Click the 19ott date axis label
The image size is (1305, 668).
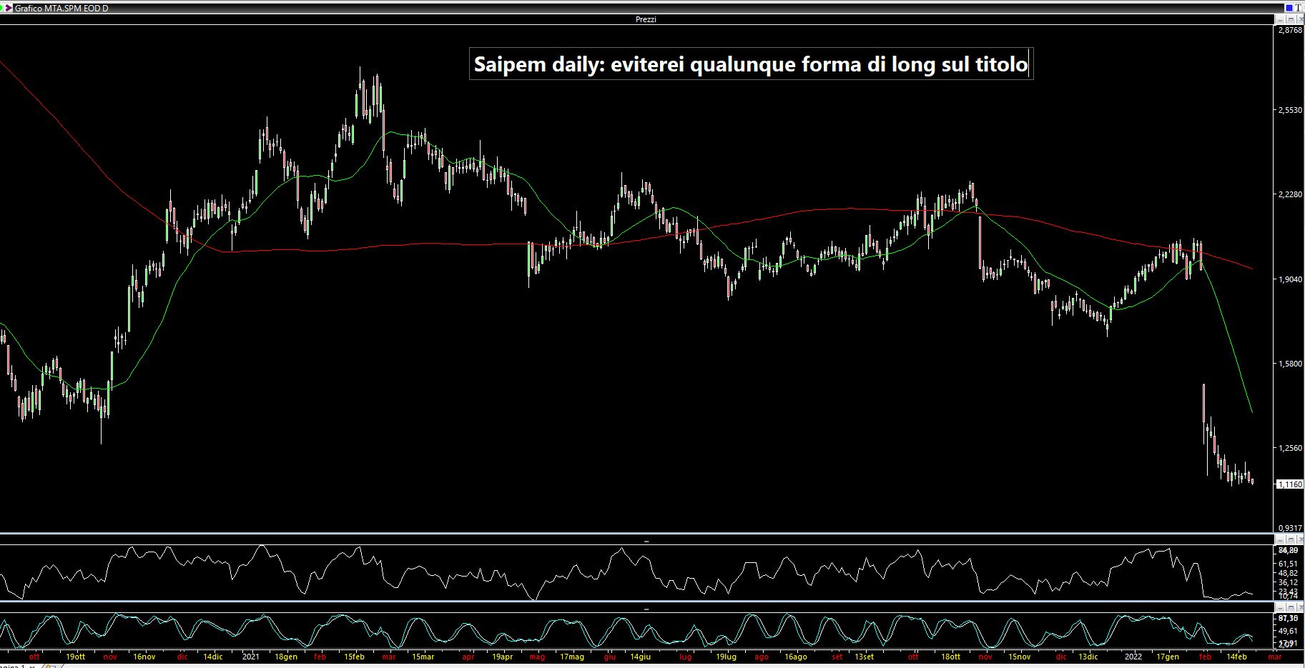point(75,656)
